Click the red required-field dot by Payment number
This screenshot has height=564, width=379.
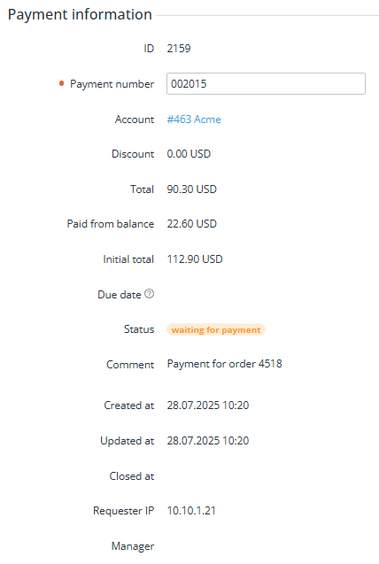click(61, 83)
